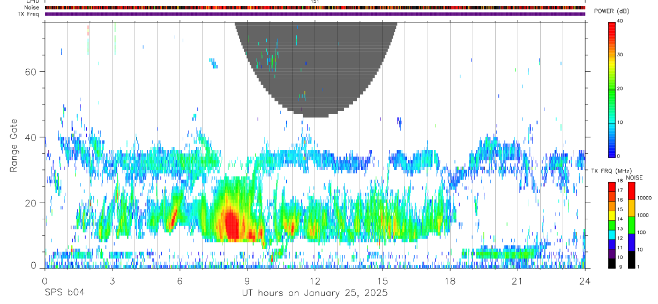Click the SPS b04 radar beam label
The height and width of the screenshot is (304, 658).
64,293
